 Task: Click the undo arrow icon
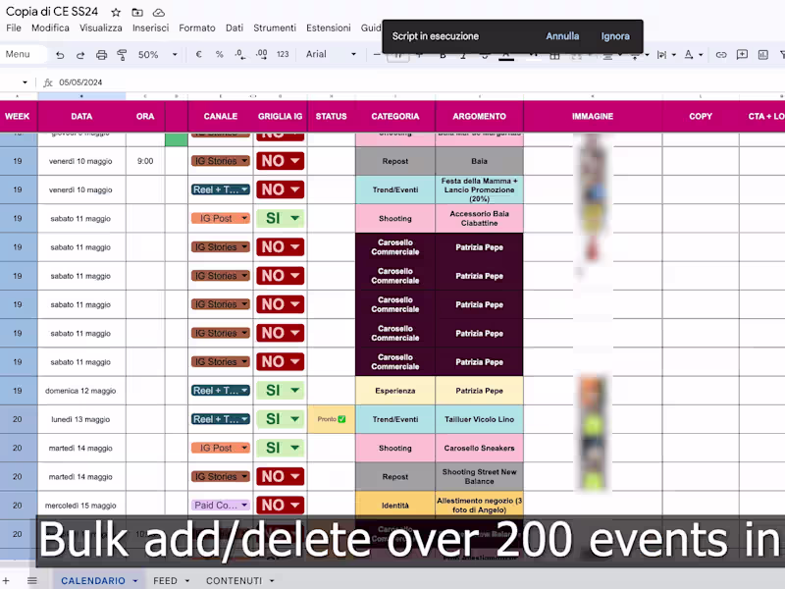point(60,55)
